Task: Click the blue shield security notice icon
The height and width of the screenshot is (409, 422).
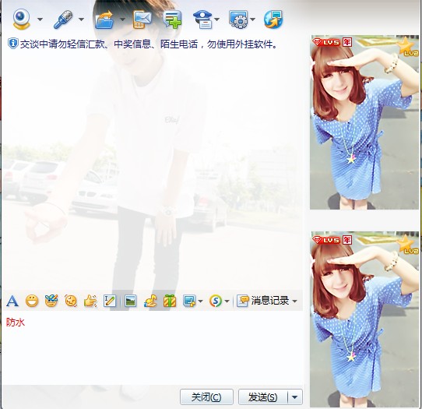Action: pos(12,44)
